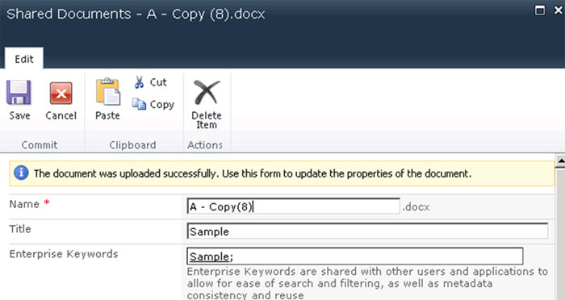Click into the Name input field
The height and width of the screenshot is (300, 565).
pos(293,206)
